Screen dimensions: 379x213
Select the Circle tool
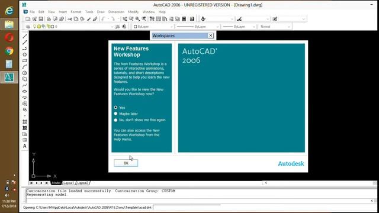coord(25,73)
